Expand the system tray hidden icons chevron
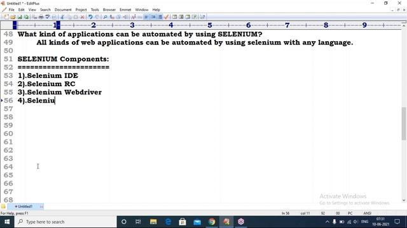407x228 pixels. [327, 222]
